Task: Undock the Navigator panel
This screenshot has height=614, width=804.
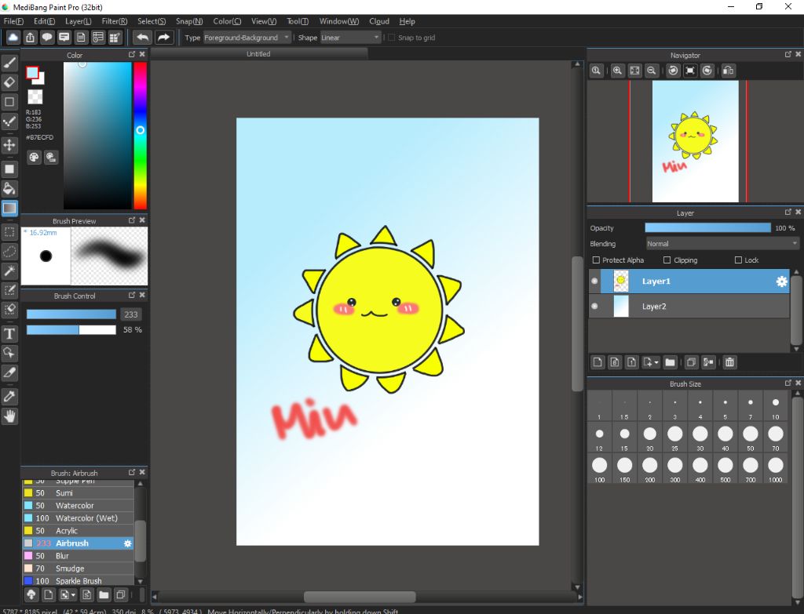Action: pos(788,54)
